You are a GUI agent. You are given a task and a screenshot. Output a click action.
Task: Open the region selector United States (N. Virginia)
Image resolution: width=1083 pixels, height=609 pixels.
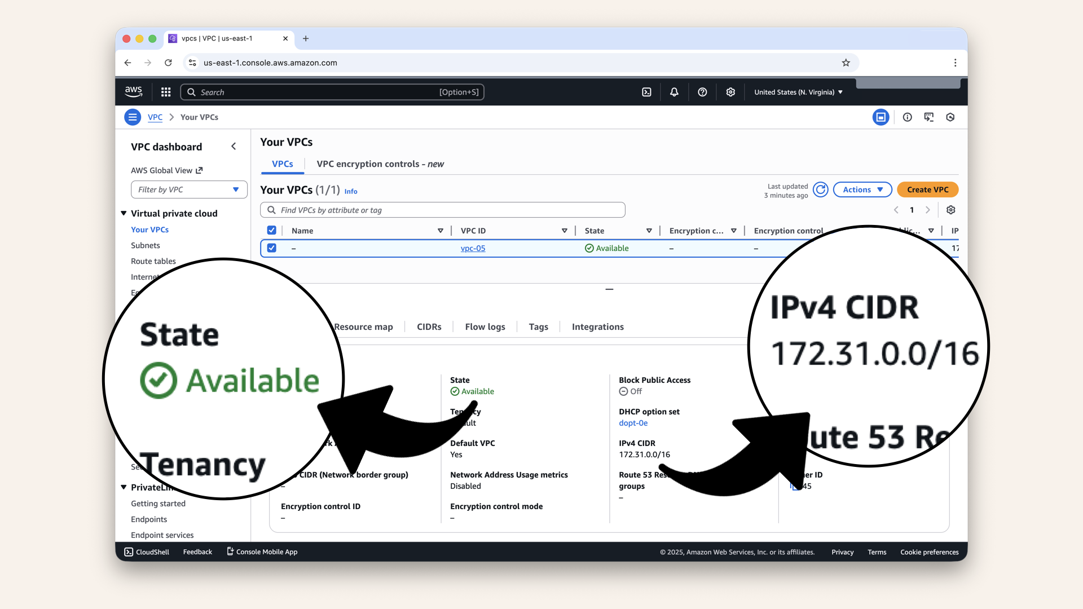tap(798, 91)
